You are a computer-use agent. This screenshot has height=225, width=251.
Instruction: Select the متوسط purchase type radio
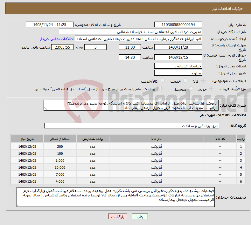coord(191,89)
